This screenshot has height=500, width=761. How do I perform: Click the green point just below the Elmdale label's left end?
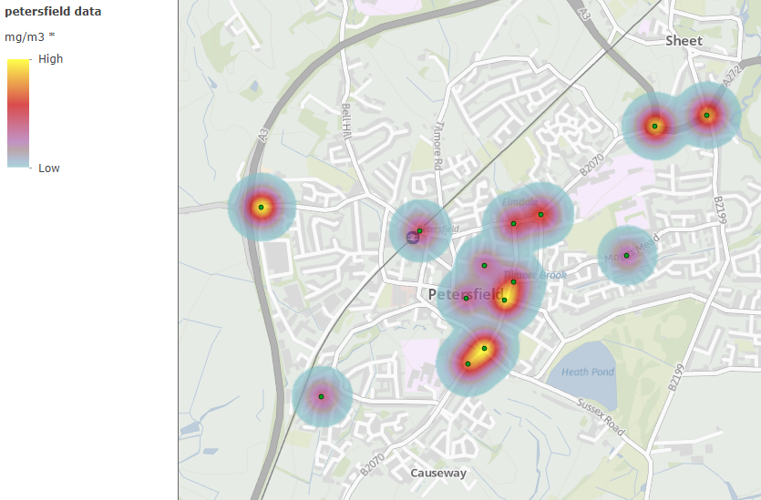pos(513,223)
